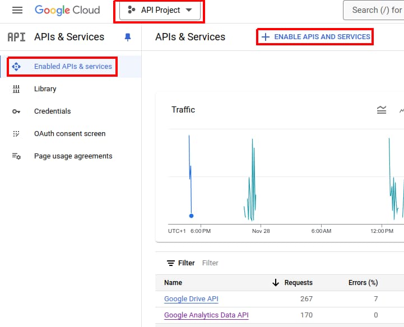Open the Google Drive API link
Image resolution: width=404 pixels, height=327 pixels.
pos(191,299)
